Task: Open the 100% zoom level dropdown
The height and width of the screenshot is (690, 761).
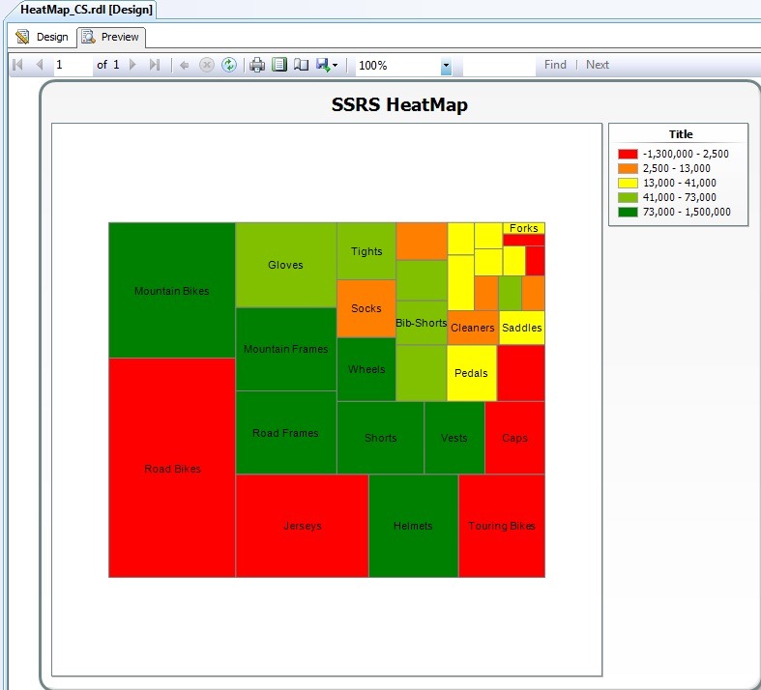Action: [446, 66]
